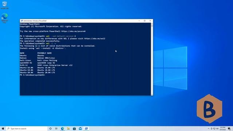Screen dimensions: 233x131
Task: Click 'SUSE Linux Enterprise Server v12' text
Action: [55, 65]
